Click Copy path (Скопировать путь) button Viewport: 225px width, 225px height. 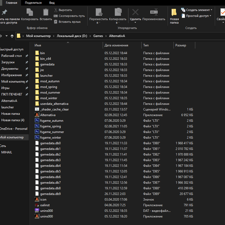click(69, 16)
